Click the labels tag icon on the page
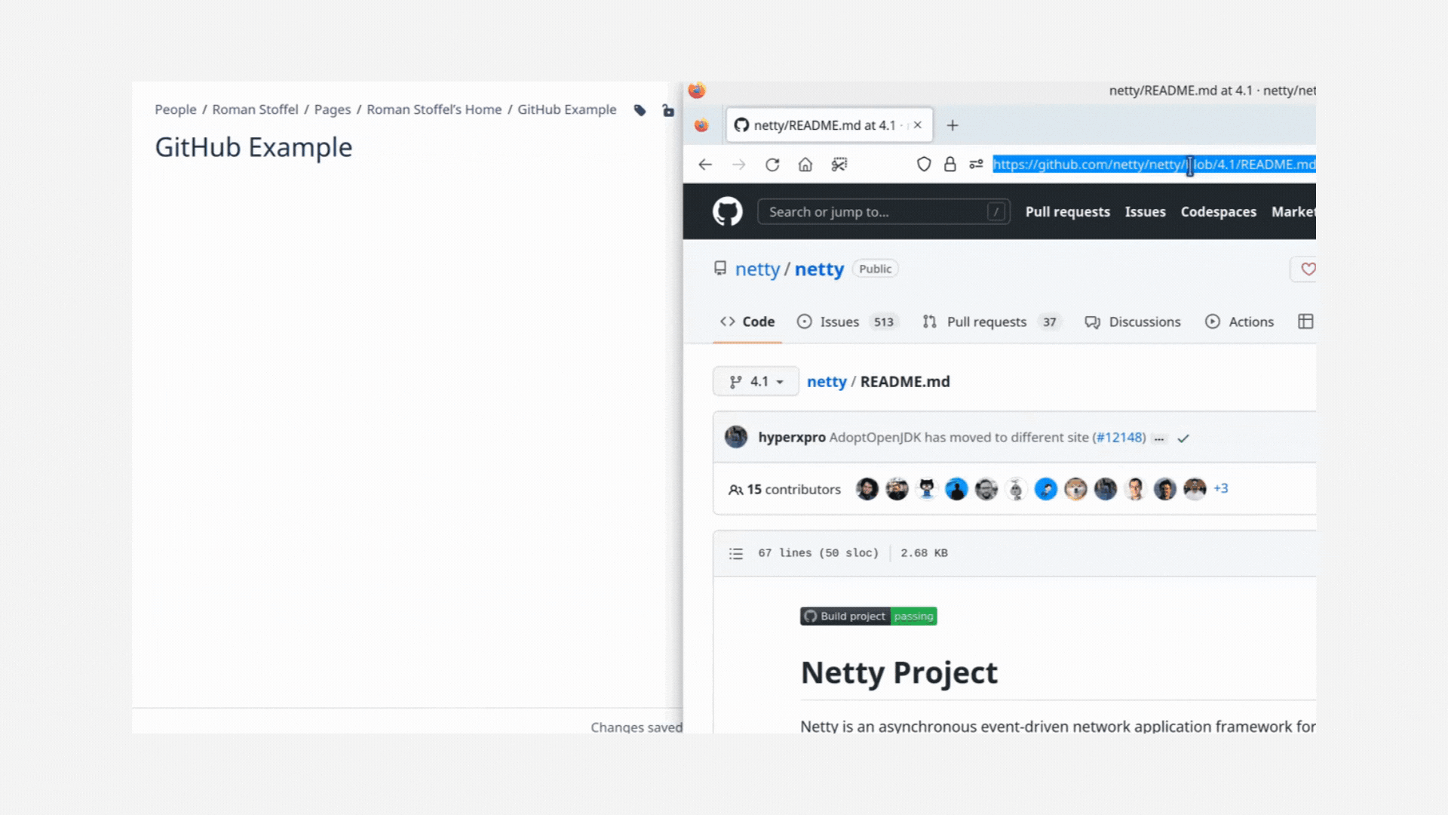 point(640,110)
